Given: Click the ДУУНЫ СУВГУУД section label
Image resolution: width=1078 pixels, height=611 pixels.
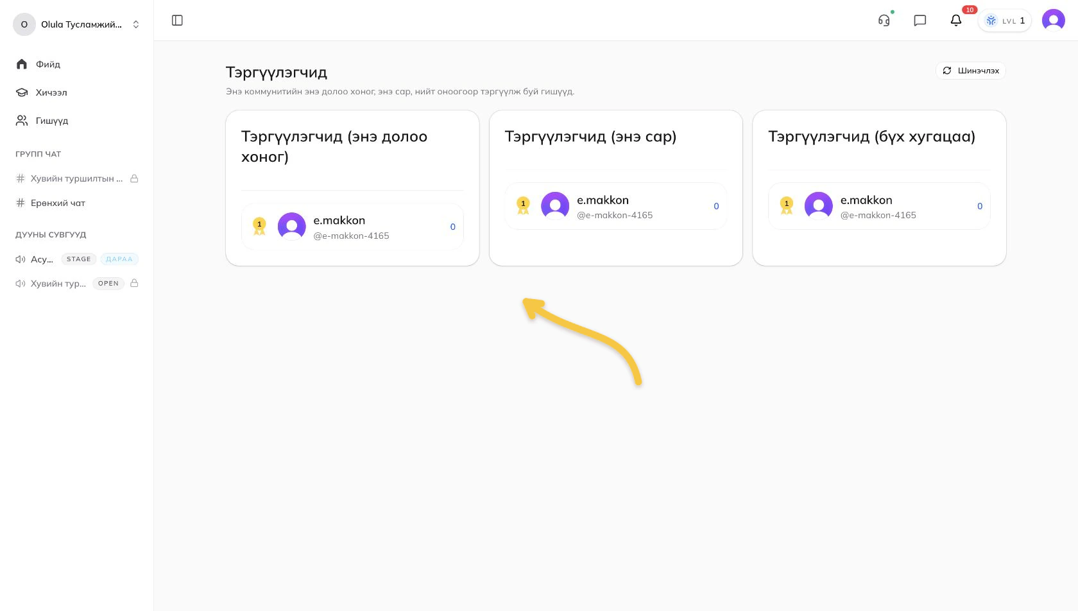Looking at the screenshot, I should [x=51, y=235].
